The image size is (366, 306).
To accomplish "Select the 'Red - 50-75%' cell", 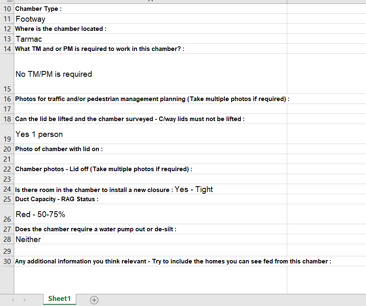I will click(151, 214).
